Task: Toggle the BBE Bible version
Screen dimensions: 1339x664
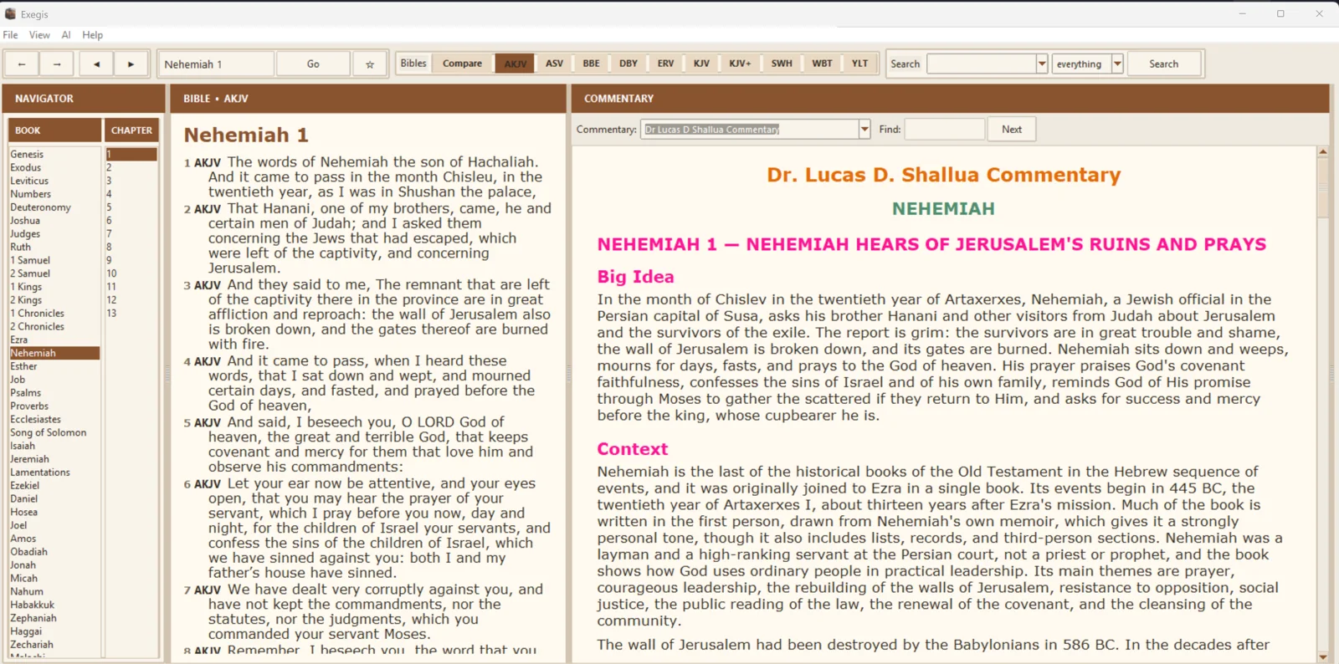Action: [x=591, y=64]
